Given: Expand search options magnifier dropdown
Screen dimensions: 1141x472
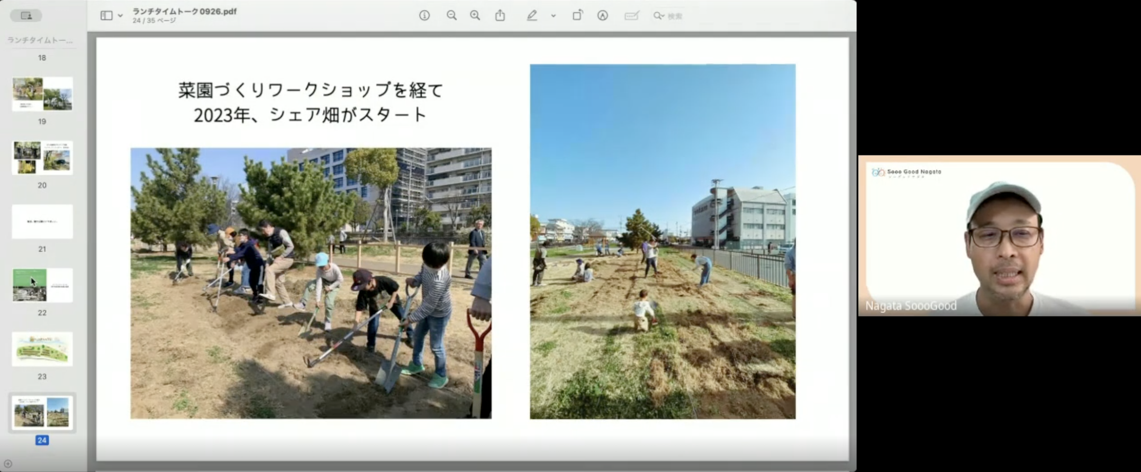Looking at the screenshot, I should [x=659, y=16].
